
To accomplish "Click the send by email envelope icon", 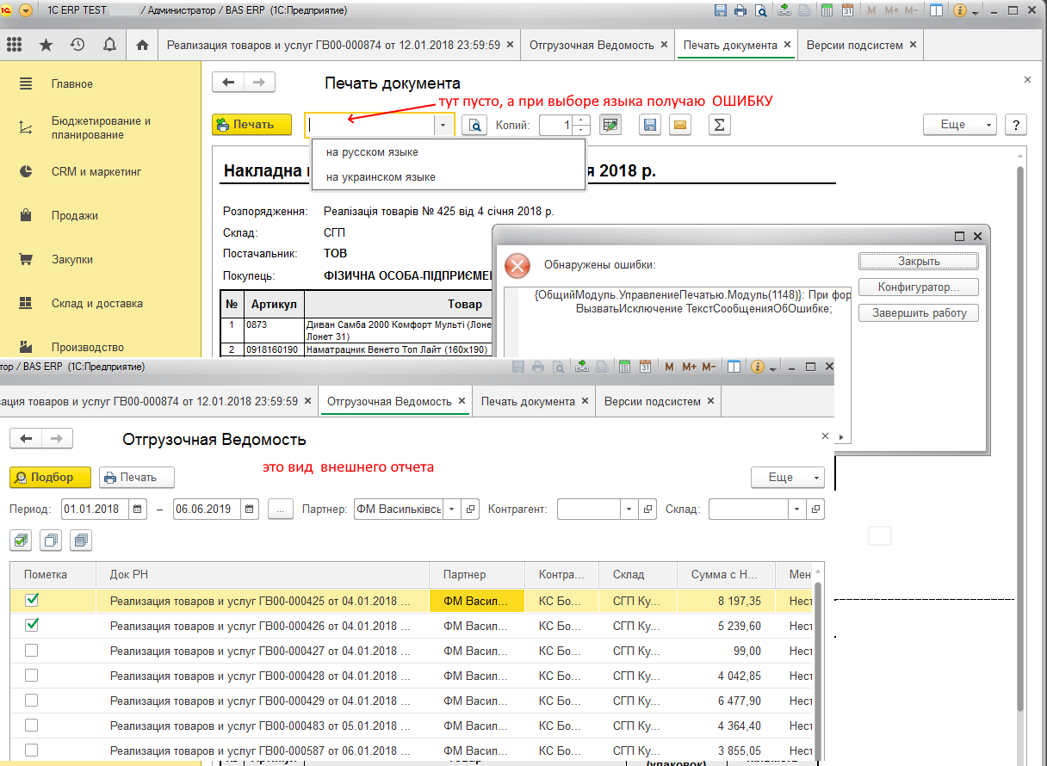I will [x=680, y=126].
